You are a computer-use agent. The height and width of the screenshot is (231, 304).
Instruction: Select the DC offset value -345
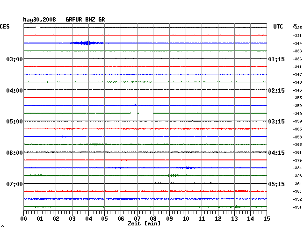pyautogui.click(x=297, y=90)
